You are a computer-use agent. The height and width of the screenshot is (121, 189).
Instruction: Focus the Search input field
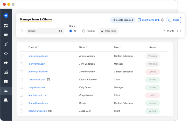tap(45, 31)
